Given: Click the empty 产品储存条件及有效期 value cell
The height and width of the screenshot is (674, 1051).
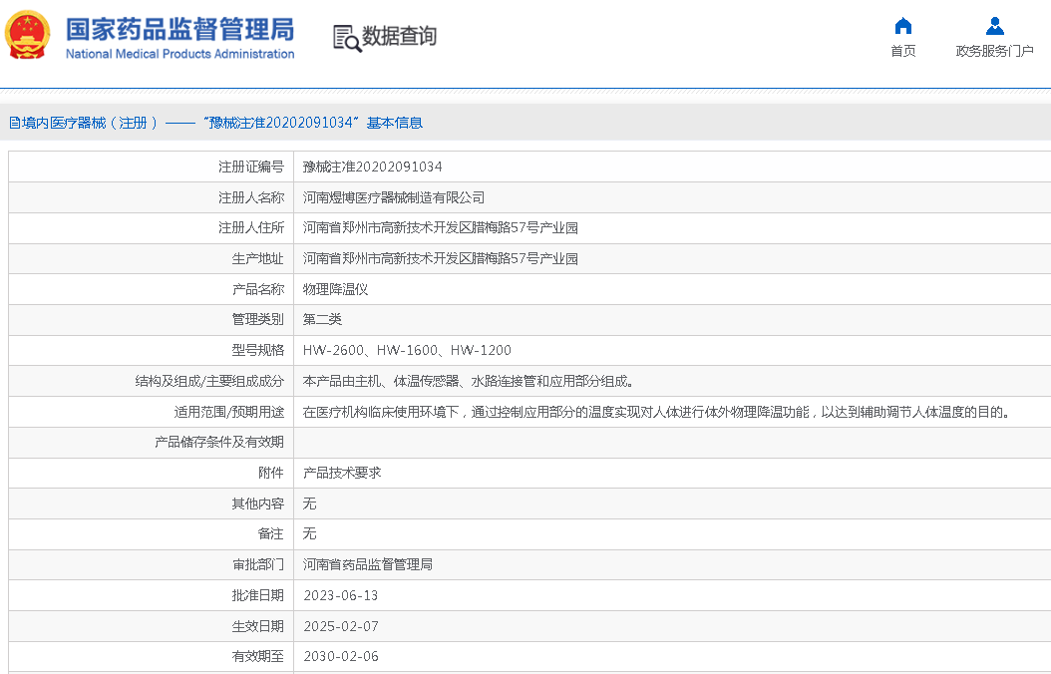Looking at the screenshot, I should [x=668, y=442].
